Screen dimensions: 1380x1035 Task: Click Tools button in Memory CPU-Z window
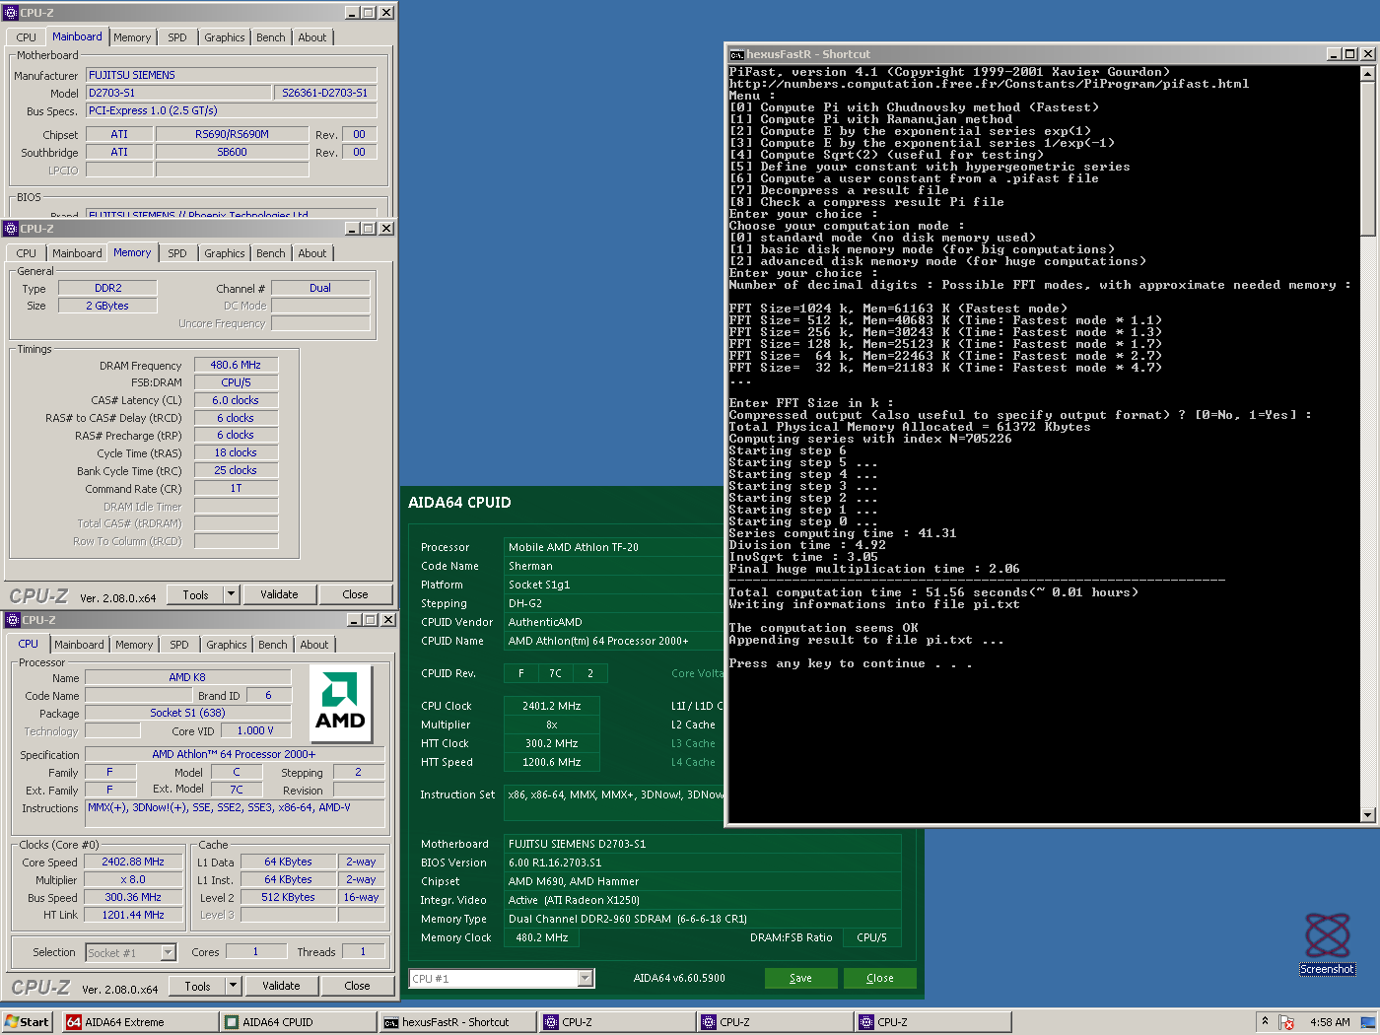tap(195, 594)
